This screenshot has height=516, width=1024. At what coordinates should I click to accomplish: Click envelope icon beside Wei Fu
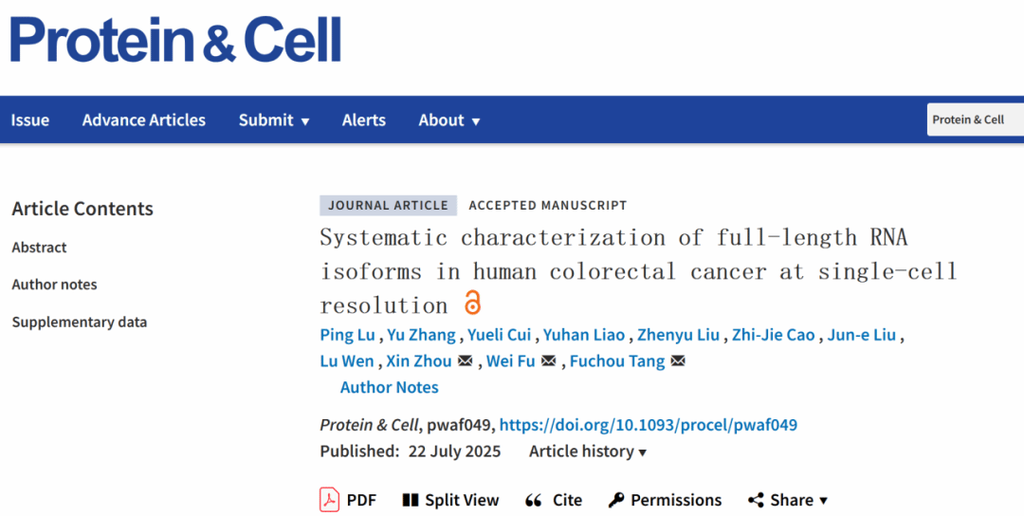tap(549, 361)
